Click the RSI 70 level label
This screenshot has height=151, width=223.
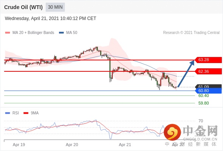click(201, 121)
